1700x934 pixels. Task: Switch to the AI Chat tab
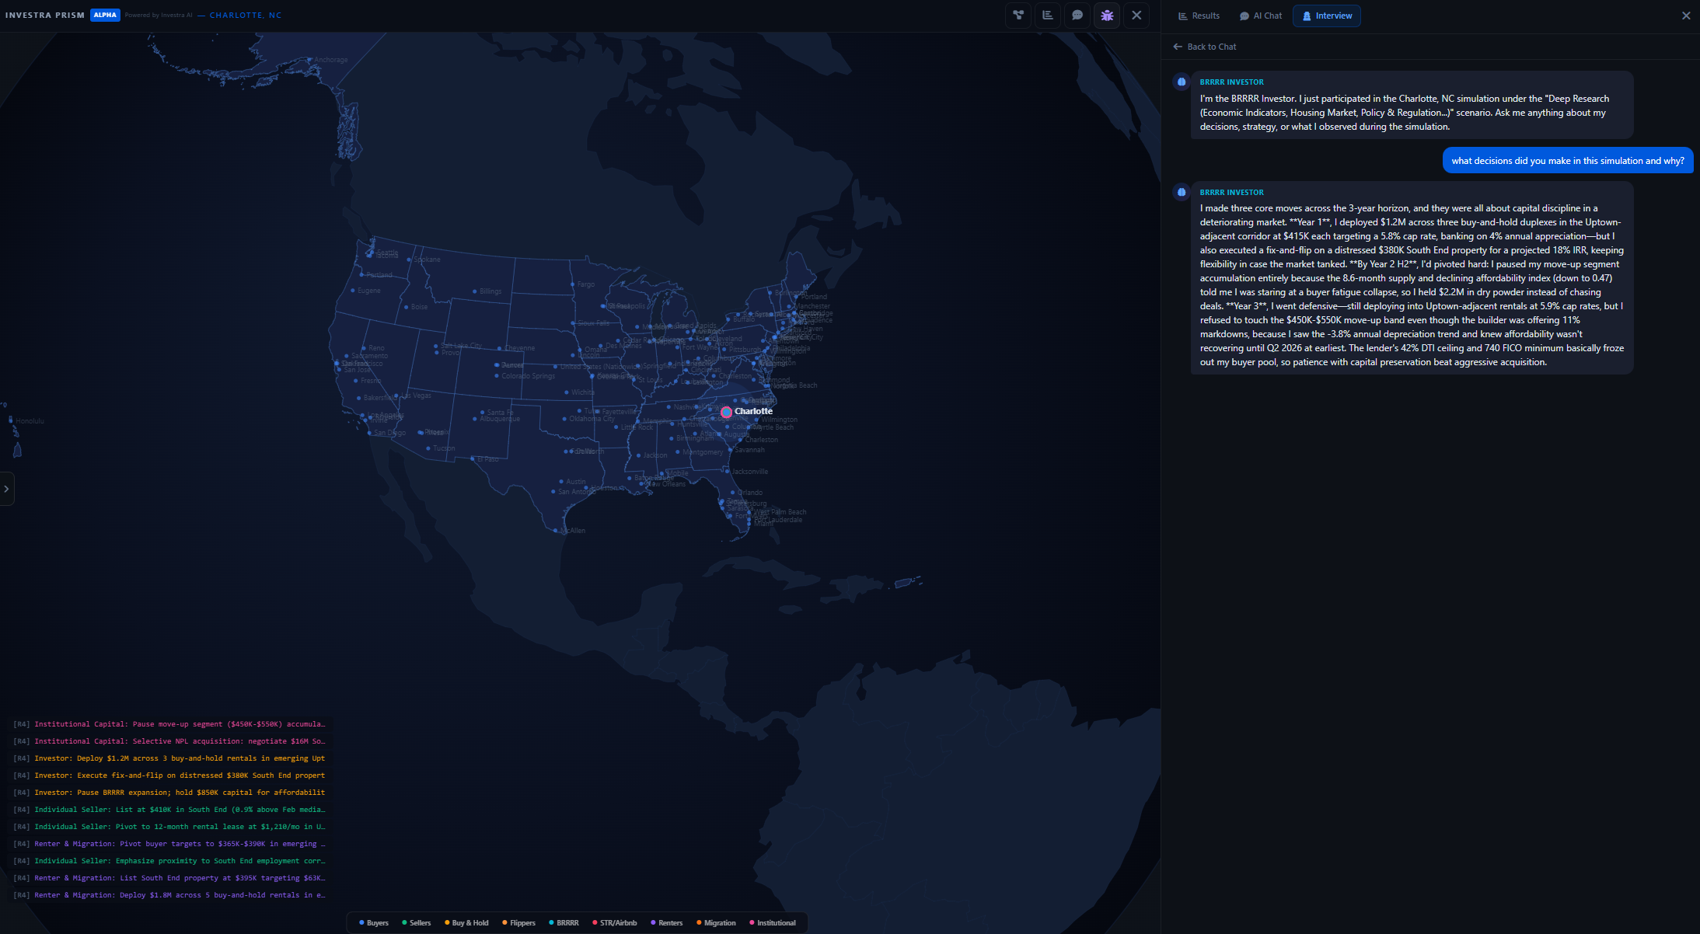(1261, 16)
